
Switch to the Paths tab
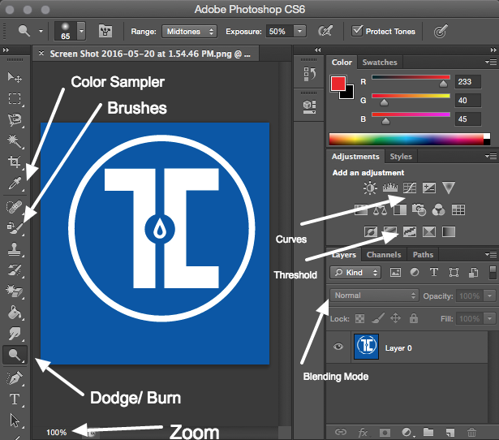pyautogui.click(x=423, y=255)
